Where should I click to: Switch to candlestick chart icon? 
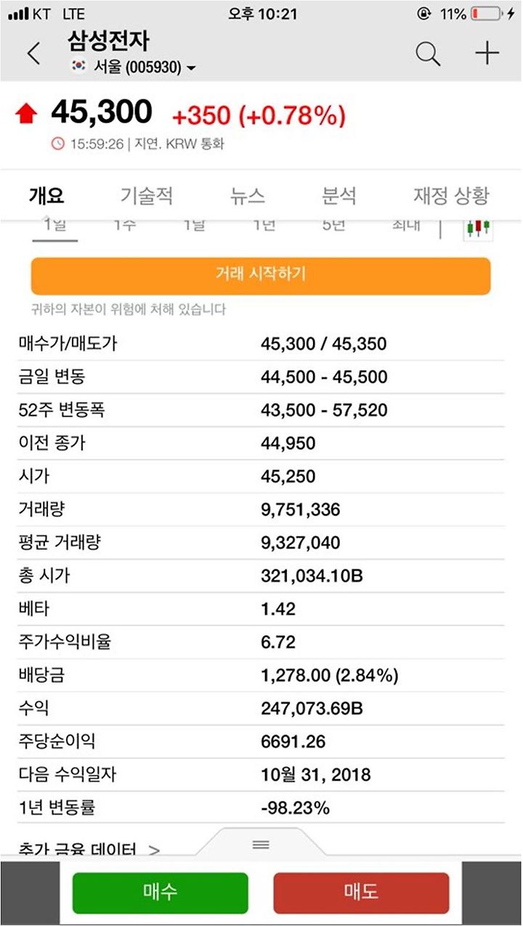479,227
